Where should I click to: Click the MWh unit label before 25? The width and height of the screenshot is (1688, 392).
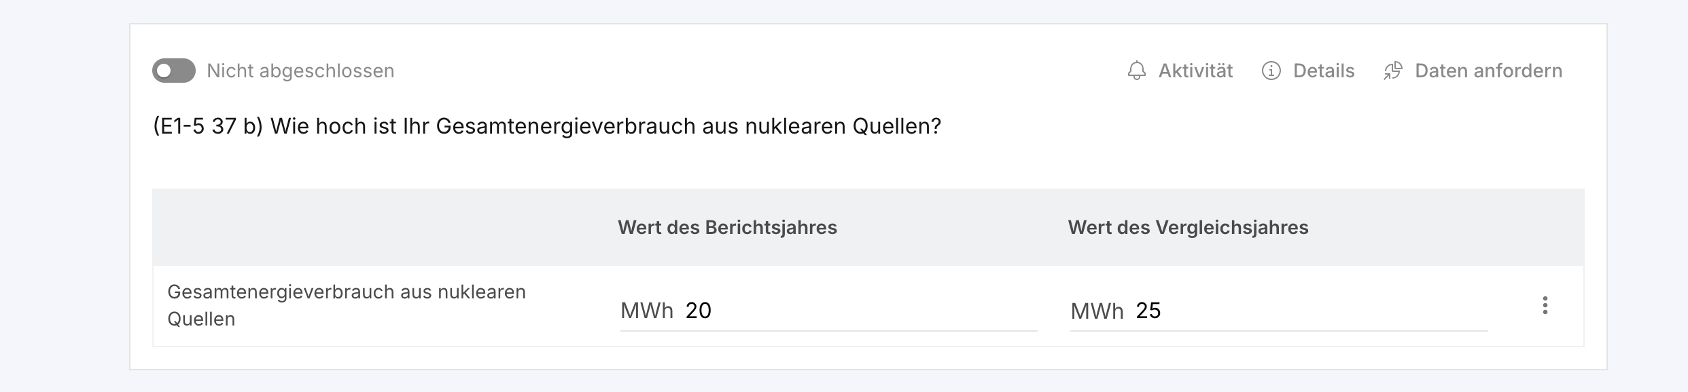click(x=1097, y=311)
